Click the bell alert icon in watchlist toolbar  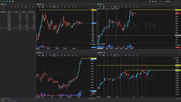click(26, 7)
